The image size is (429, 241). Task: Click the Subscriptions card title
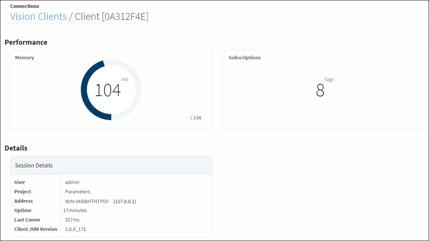click(245, 58)
